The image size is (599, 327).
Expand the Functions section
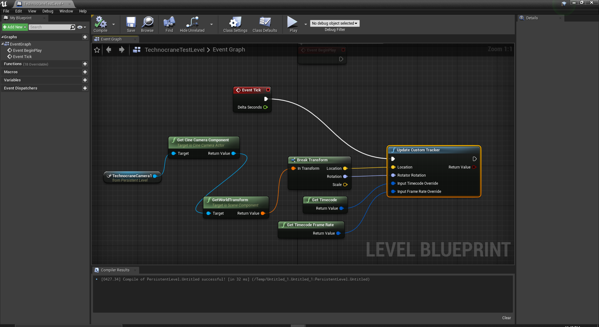13,64
